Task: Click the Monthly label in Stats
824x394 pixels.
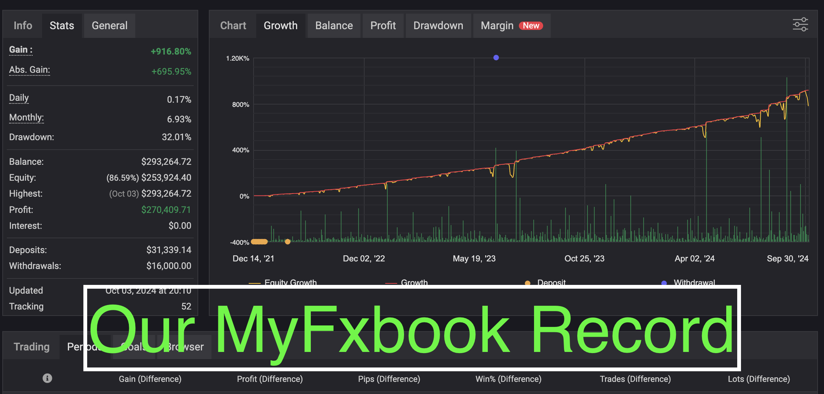Action: click(27, 118)
